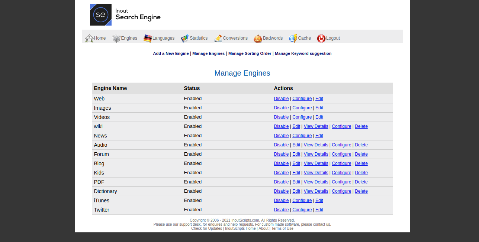Click the Engines cube icon
Image resolution: width=479 pixels, height=242 pixels.
click(x=116, y=38)
